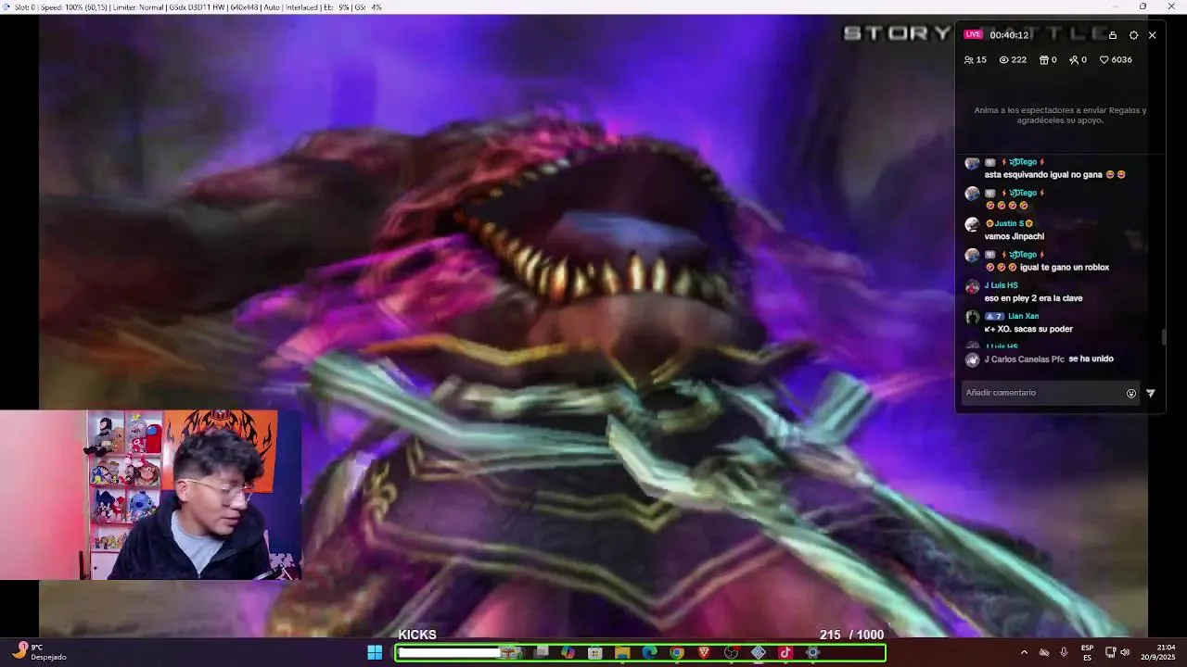Click the LIVE badge indicator
This screenshot has height=667, width=1187.
point(973,34)
